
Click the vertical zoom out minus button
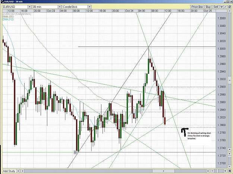230,167
